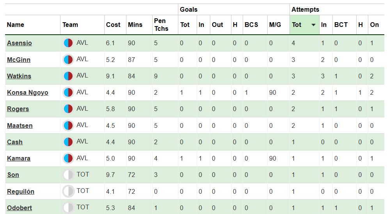Click Watkins' AVL team badge icon

[68, 76]
